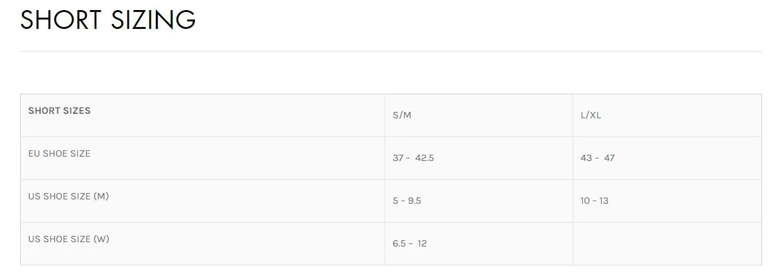This screenshot has width=777, height=278.
Task: Click the value 6.5 in the US women's row
Action: tap(399, 243)
